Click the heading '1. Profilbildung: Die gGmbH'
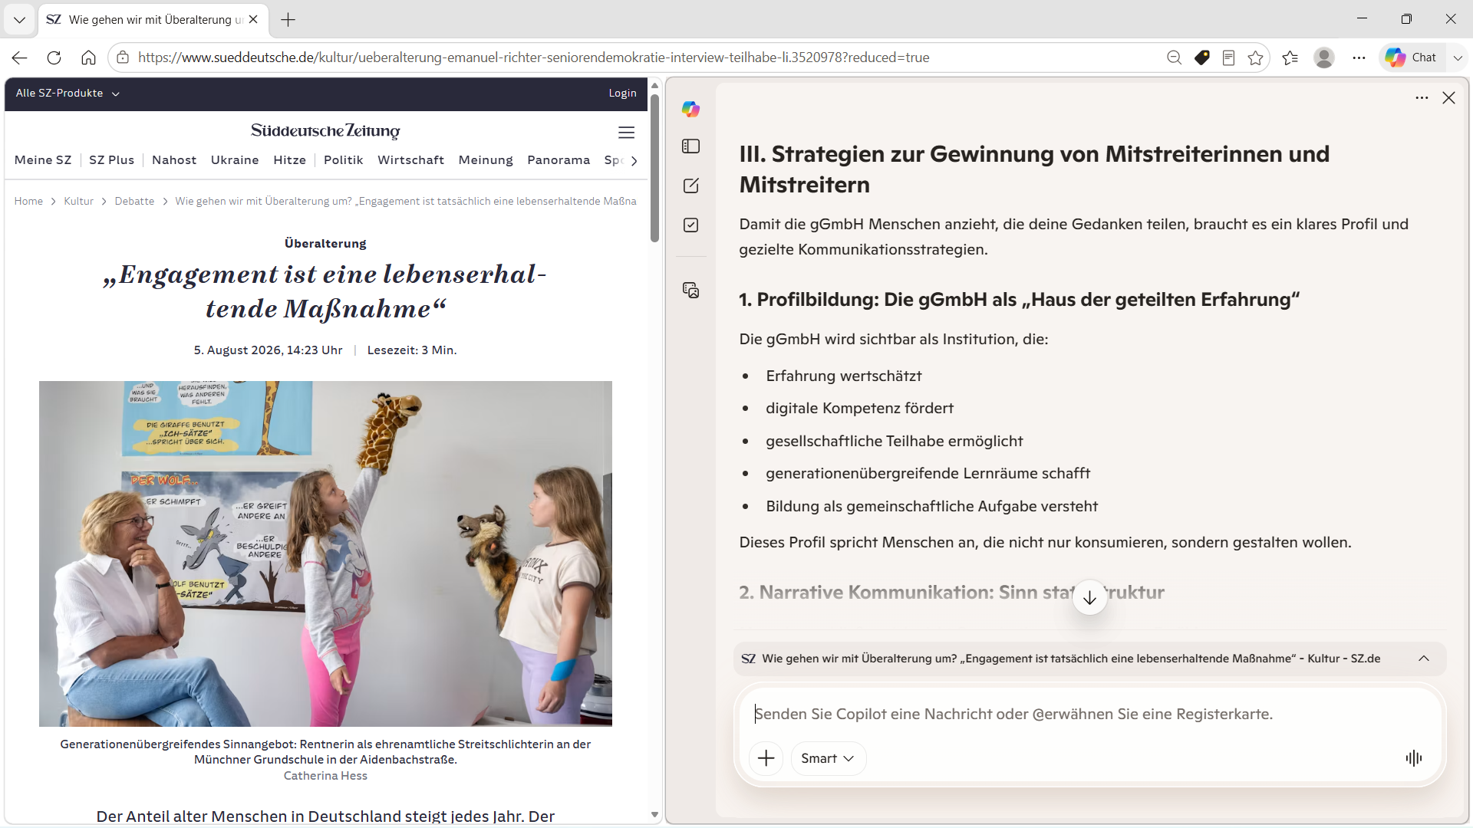 [1020, 300]
